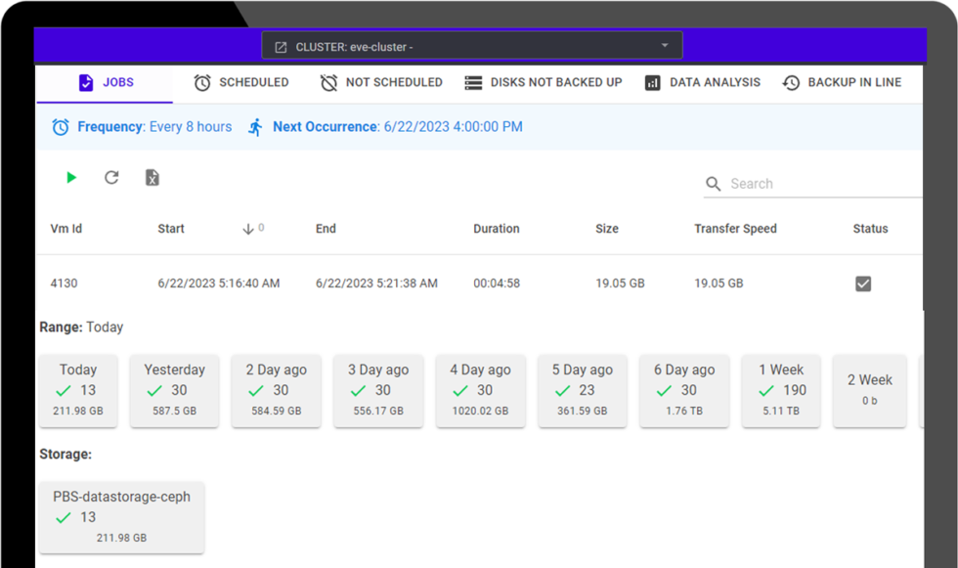Toggle the Status checkbox for job 4130
The height and width of the screenshot is (568, 958).
coord(863,284)
